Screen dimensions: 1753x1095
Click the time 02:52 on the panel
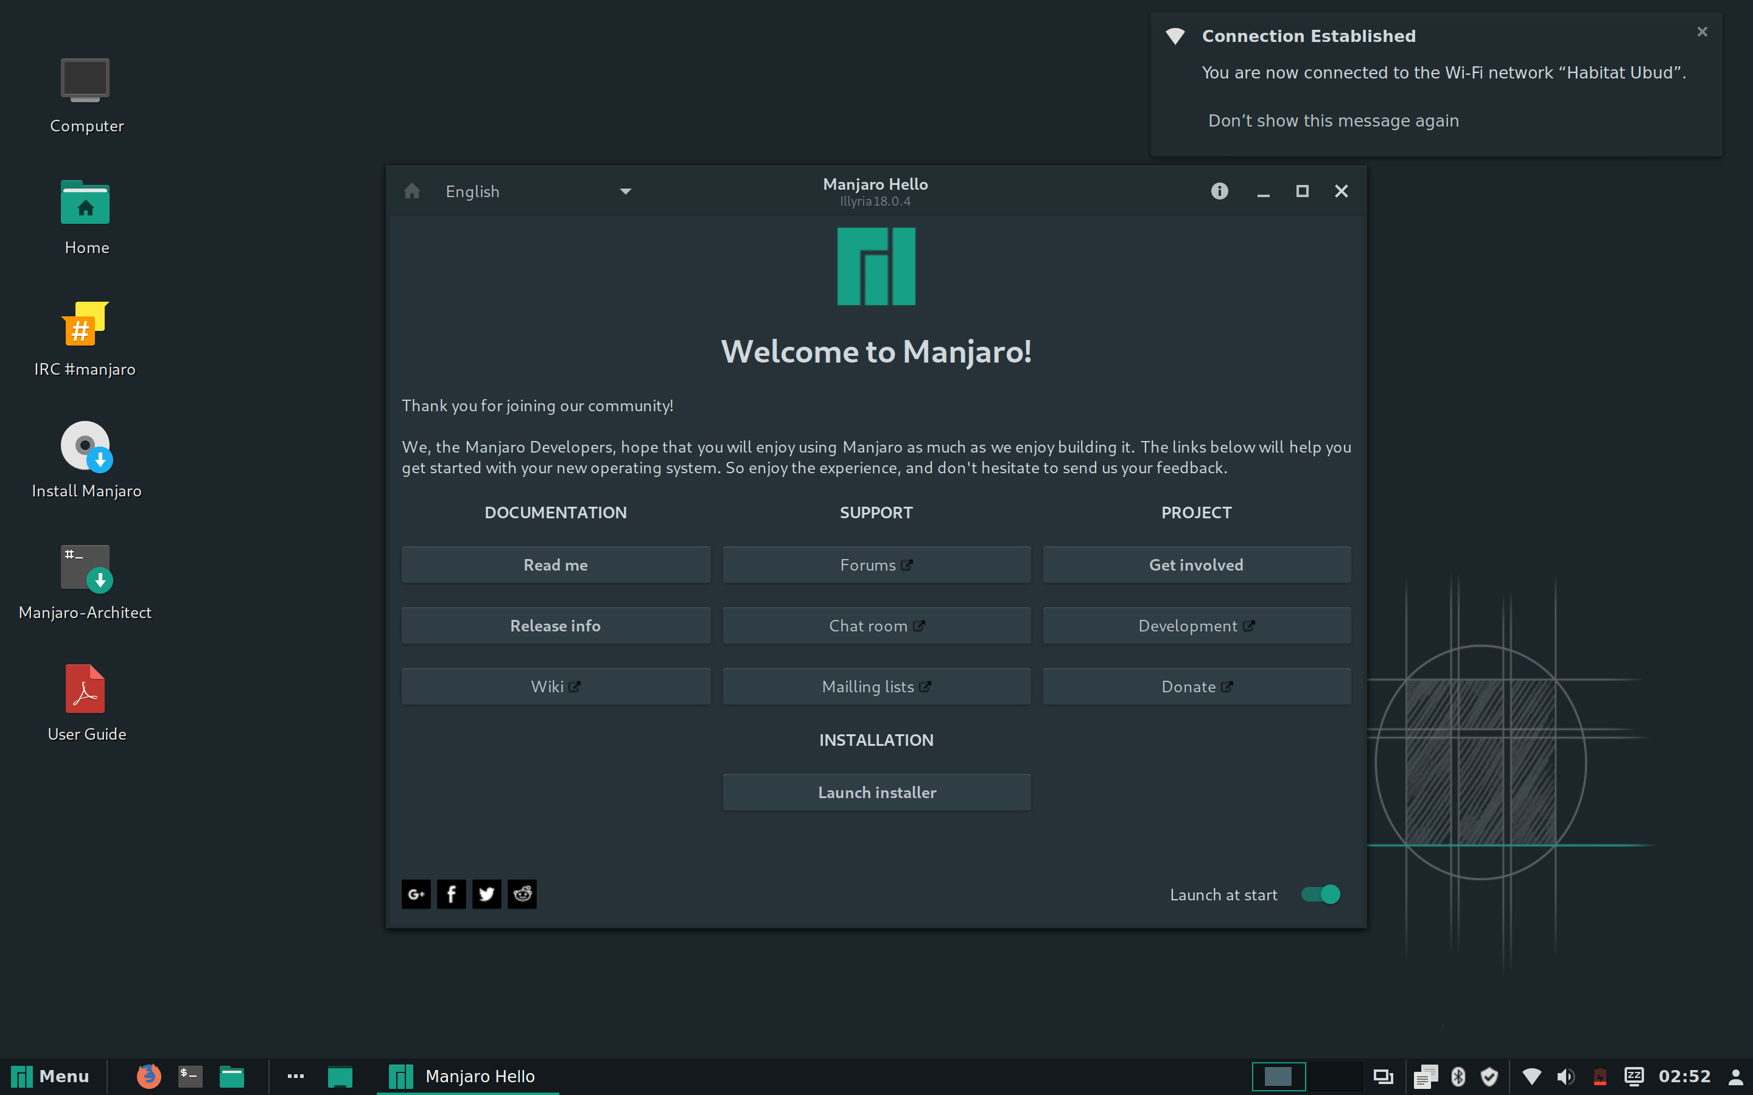[x=1684, y=1077]
